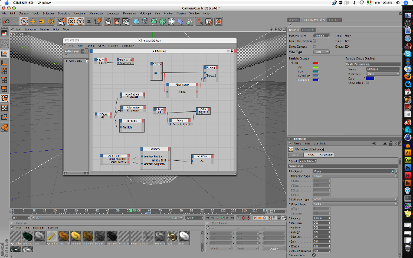Screen dimensions: 413x258
Task: Activate the Rotate tool in the top toolbar
Action: [x=51, y=21]
